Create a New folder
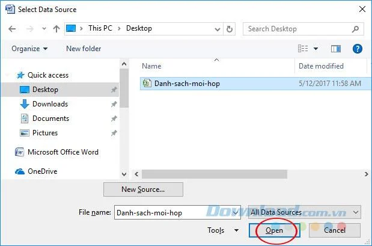 (84, 49)
